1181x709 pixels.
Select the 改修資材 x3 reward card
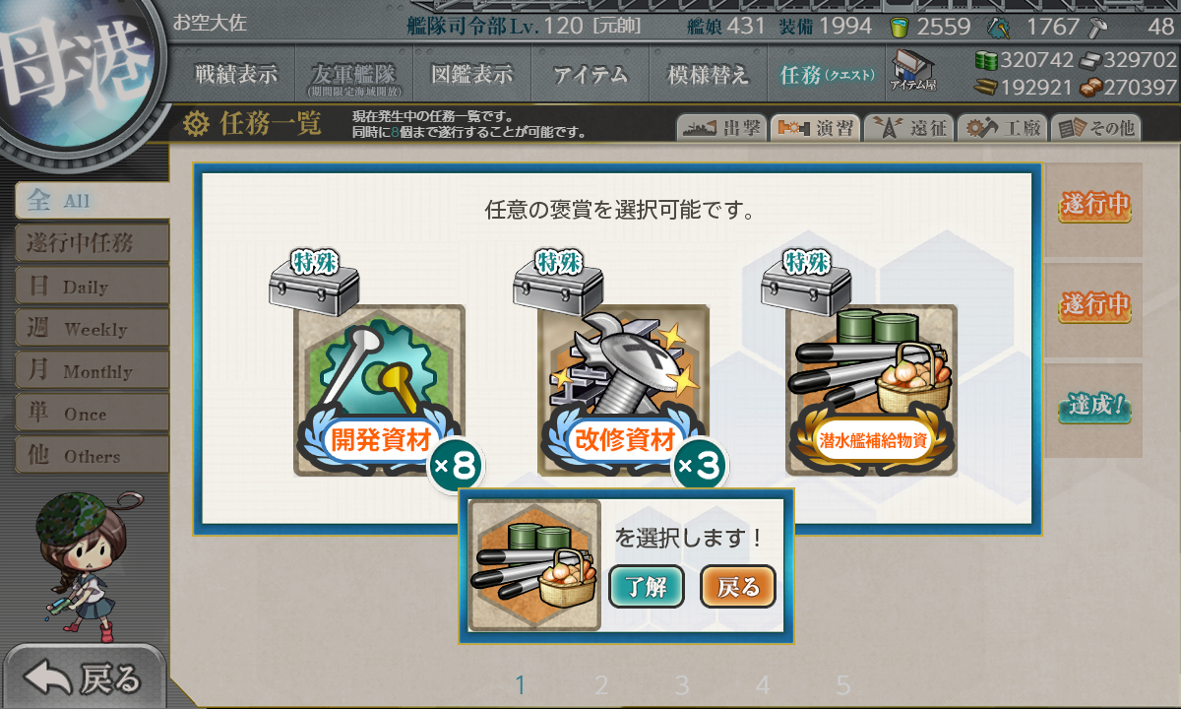(x=623, y=391)
